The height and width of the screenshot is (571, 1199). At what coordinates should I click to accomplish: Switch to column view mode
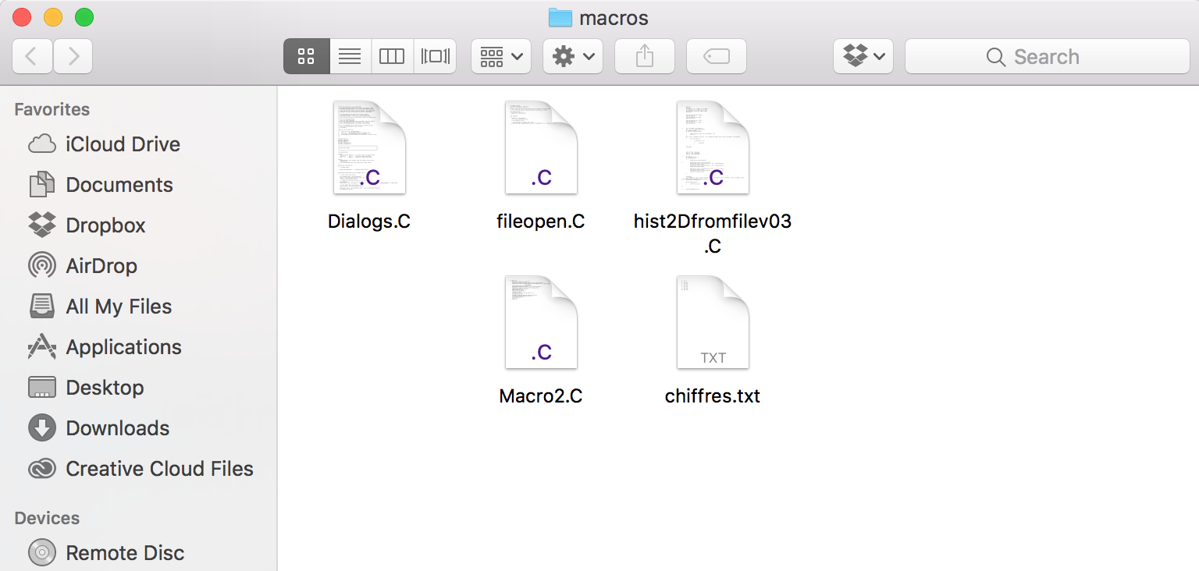392,56
